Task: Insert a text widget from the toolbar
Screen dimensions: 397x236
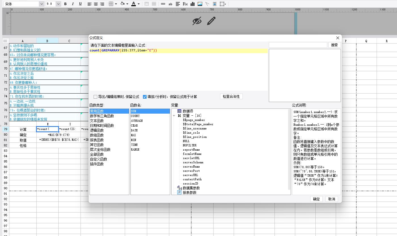Action: point(163,4)
